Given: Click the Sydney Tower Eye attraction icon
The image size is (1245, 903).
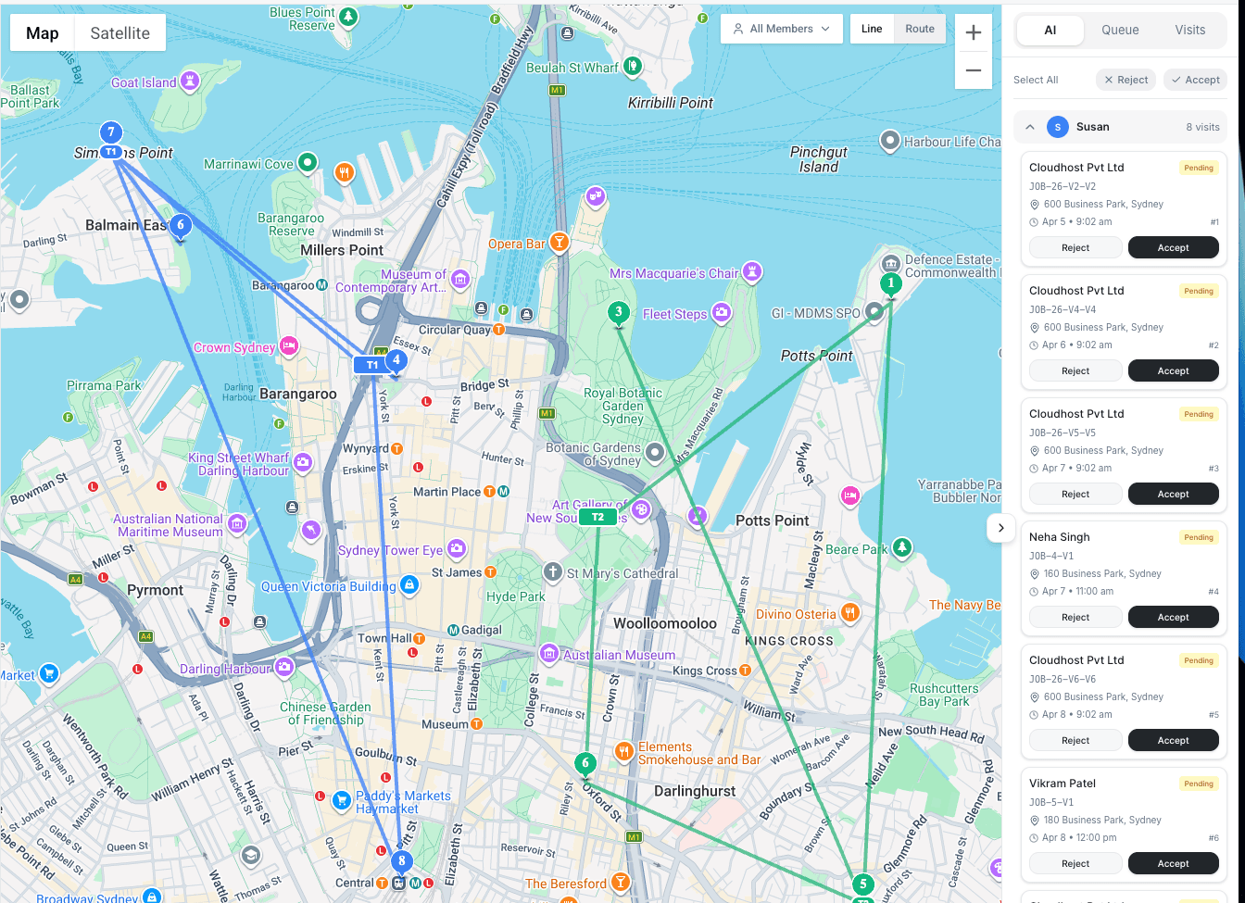Looking at the screenshot, I should (456, 549).
